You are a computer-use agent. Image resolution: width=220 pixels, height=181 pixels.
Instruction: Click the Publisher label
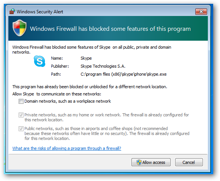60,66
